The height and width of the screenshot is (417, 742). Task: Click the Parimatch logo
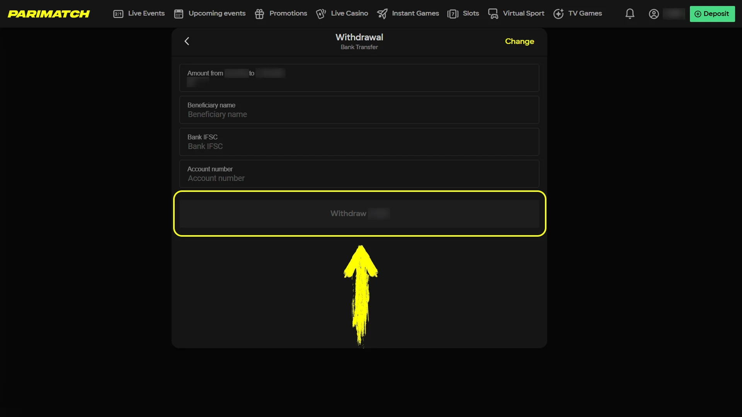(49, 14)
